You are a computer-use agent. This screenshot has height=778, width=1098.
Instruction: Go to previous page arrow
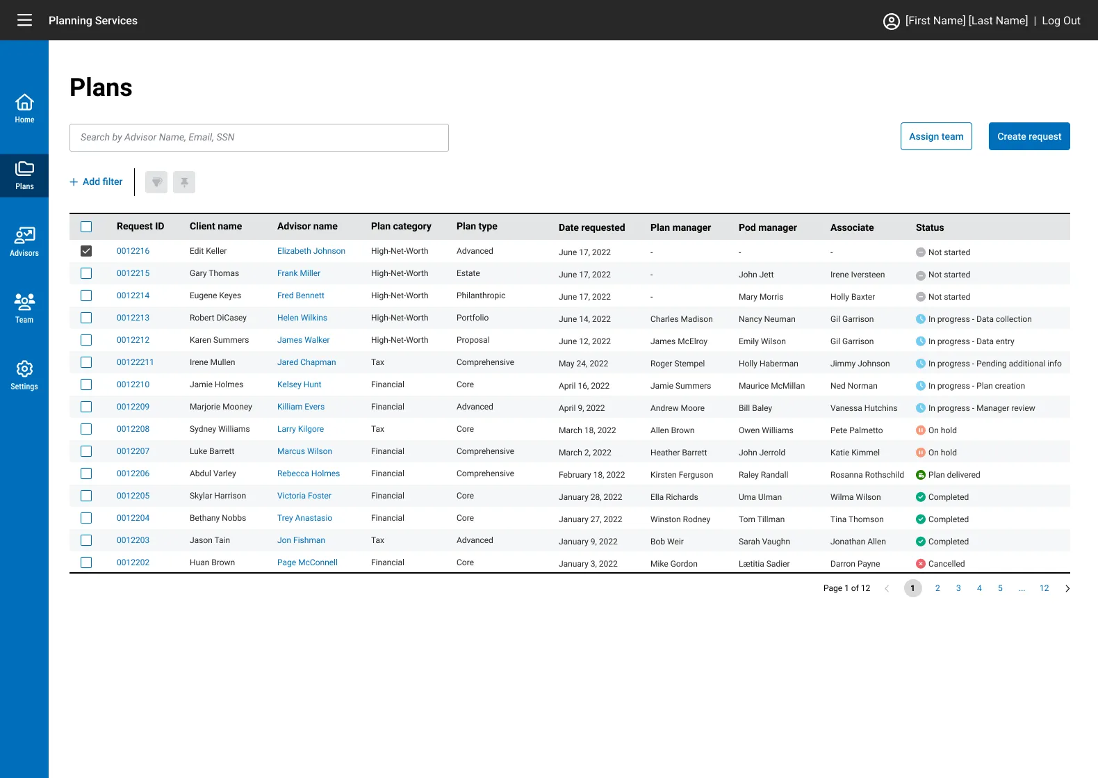887,589
